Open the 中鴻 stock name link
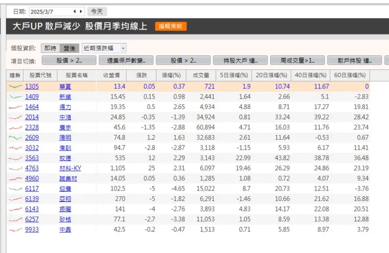 point(65,117)
